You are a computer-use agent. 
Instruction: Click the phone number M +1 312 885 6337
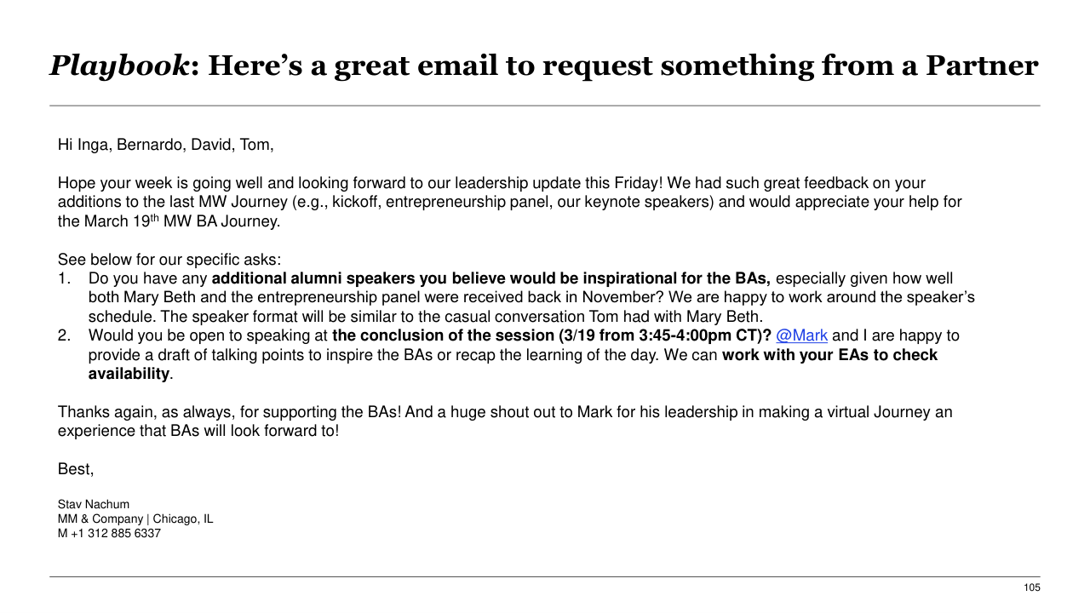tap(109, 534)
